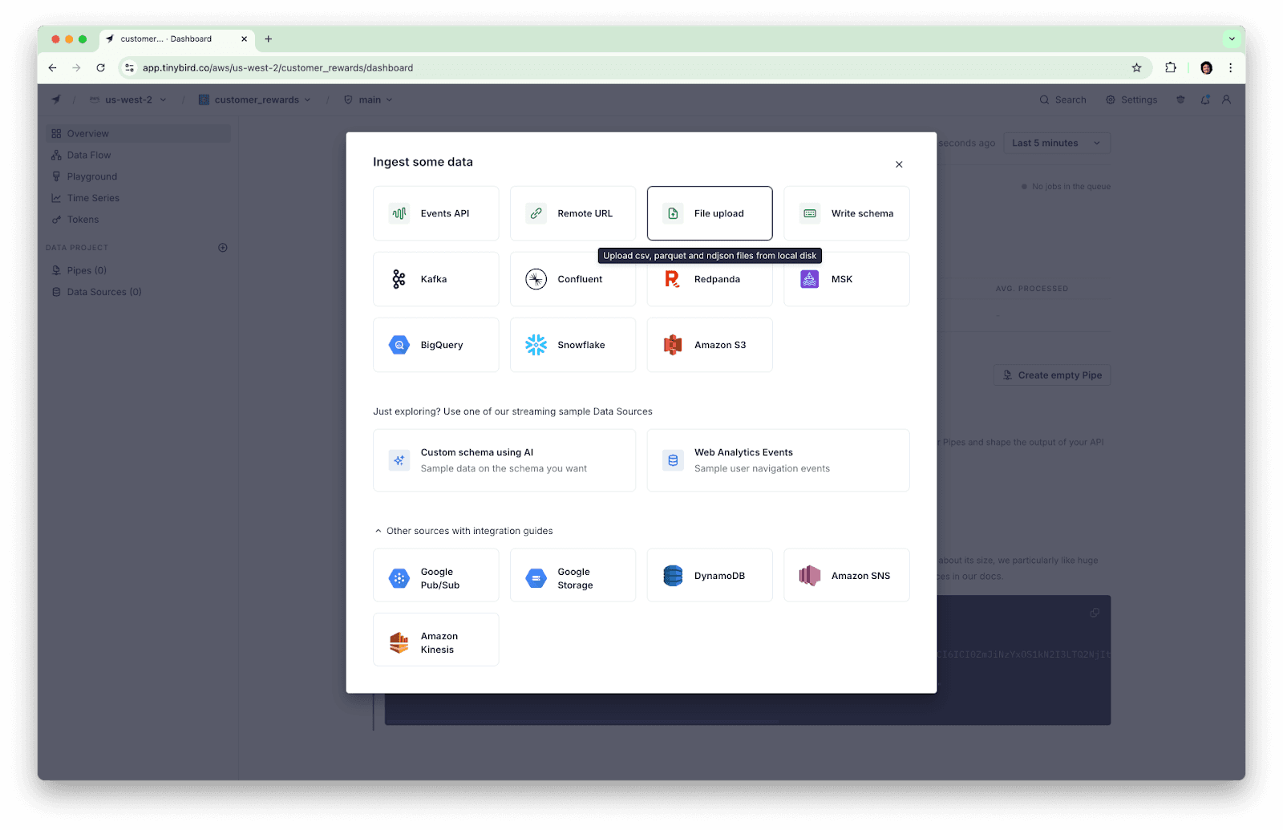
Task: Open the Chrome three-dot menu
Action: click(x=1231, y=68)
